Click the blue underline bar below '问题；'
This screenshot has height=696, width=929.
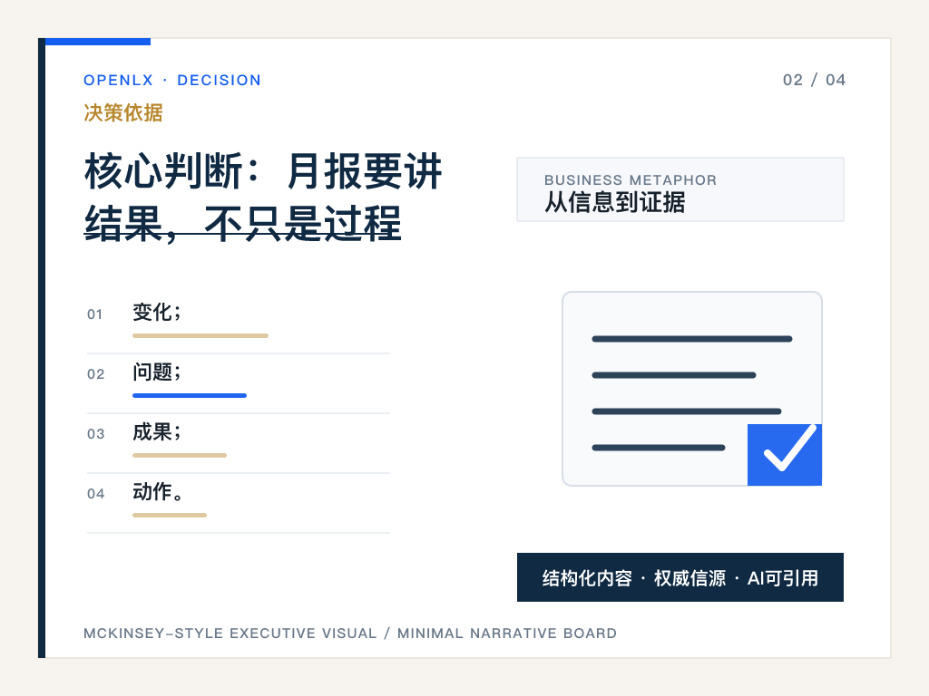click(x=190, y=395)
